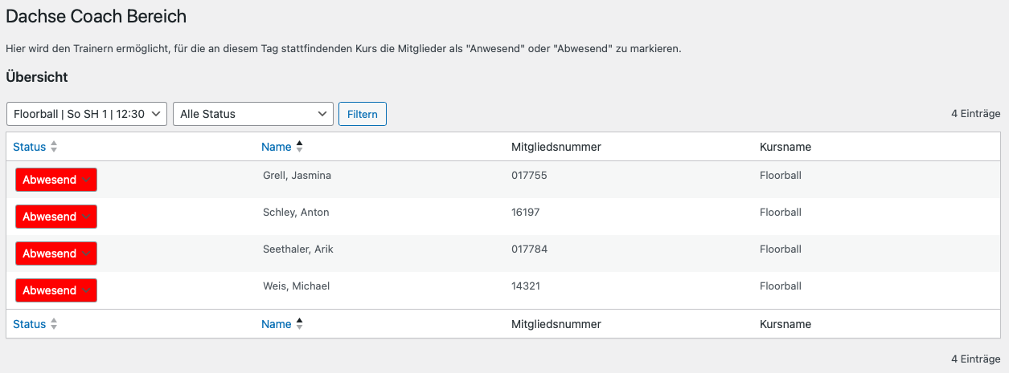Select member number 16197
Screen dimensions: 1009x373
click(526, 213)
